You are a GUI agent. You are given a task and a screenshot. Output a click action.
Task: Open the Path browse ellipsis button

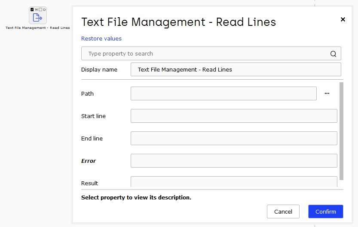pos(327,93)
